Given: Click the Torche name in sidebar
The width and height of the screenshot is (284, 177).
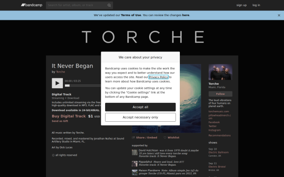Looking at the screenshot, I should [x=213, y=84].
